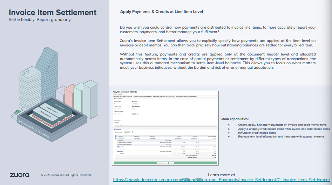Toggle the Platform Premium Annual Fee checkbox
The height and width of the screenshot is (185, 332).
118,143
